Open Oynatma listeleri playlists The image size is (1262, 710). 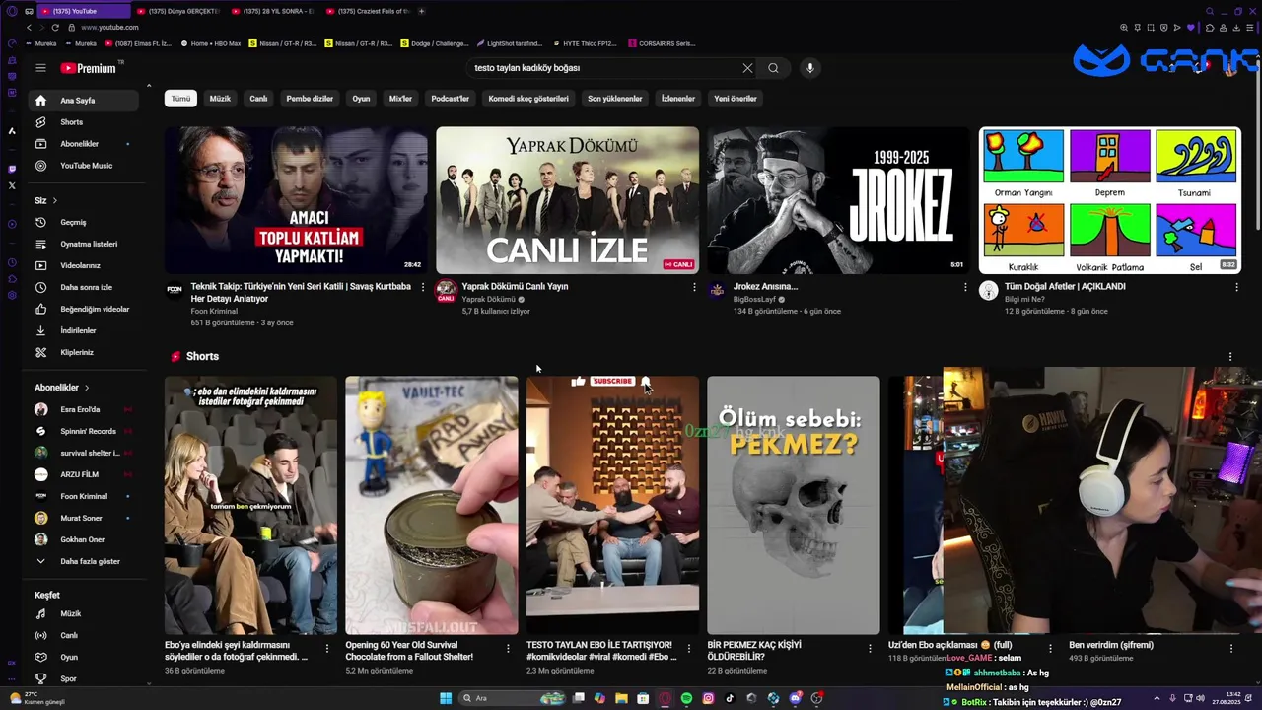(83, 244)
